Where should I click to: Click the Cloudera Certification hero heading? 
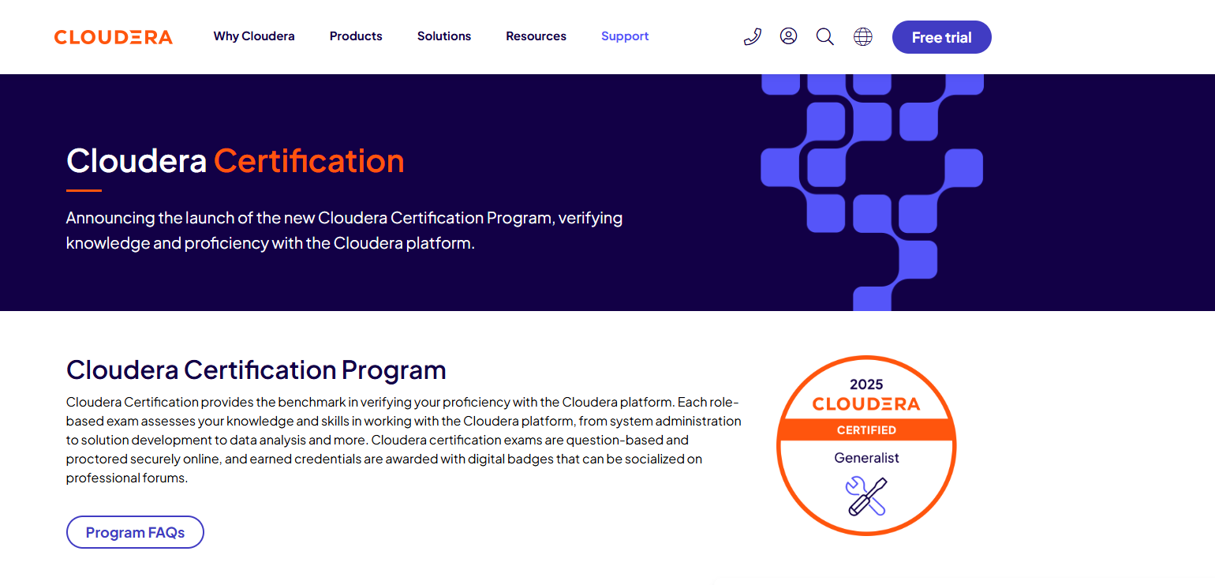click(x=235, y=161)
